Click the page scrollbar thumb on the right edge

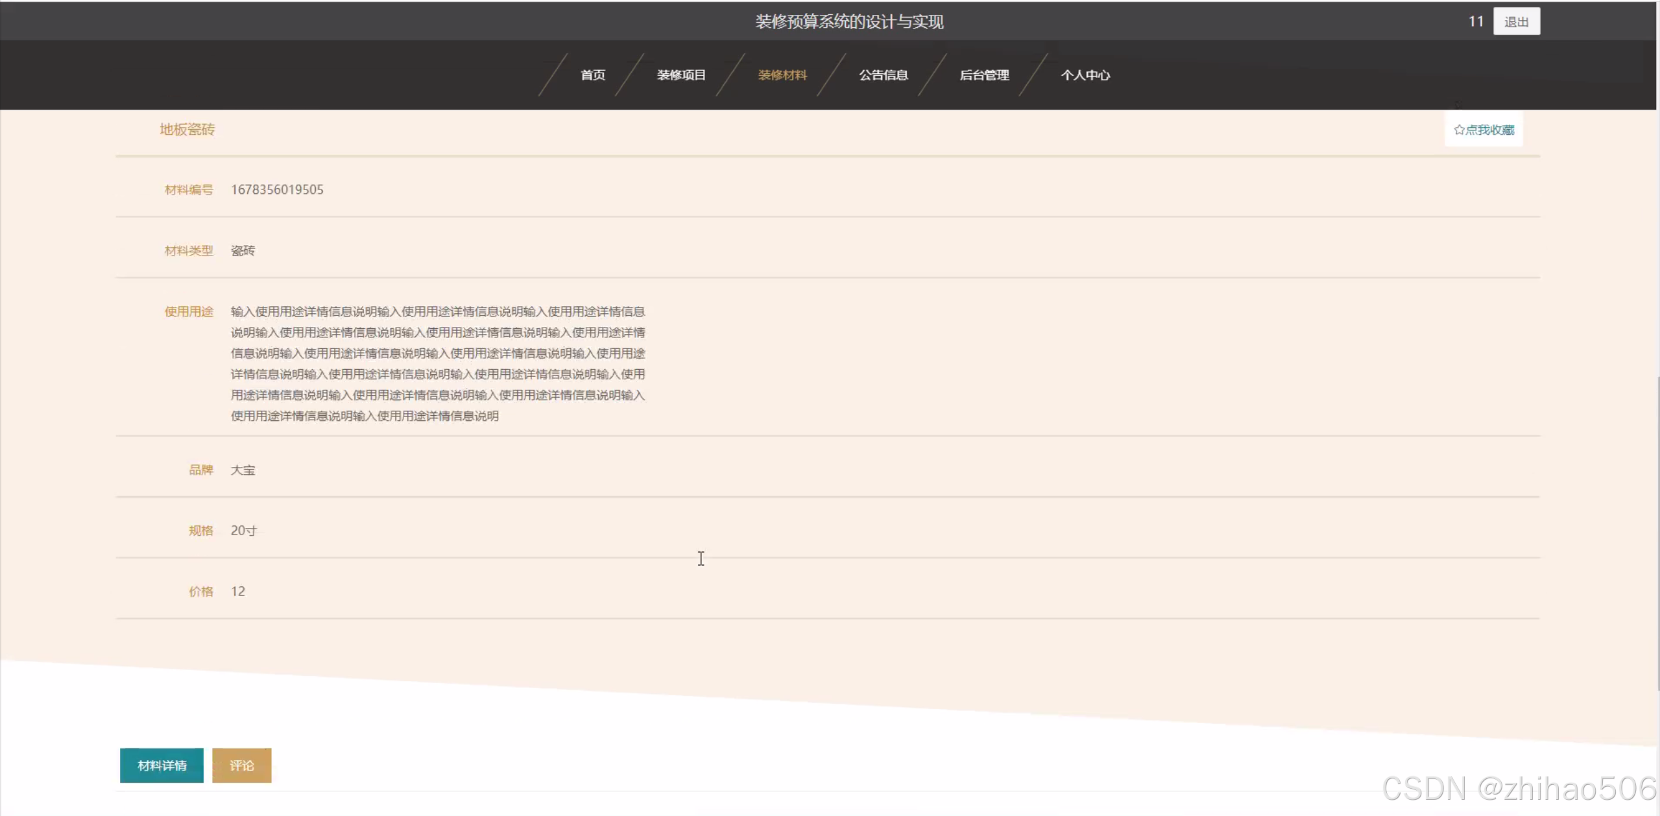1657,532
